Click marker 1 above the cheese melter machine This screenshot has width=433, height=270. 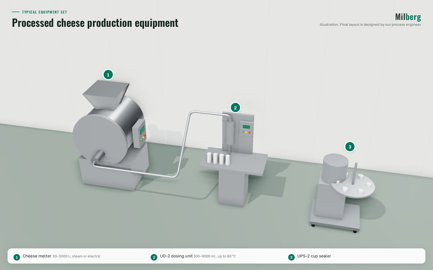(108, 75)
